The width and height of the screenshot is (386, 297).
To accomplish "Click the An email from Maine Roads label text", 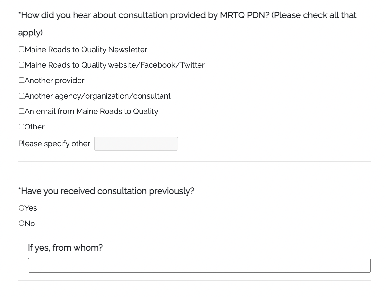I will tap(91, 111).
